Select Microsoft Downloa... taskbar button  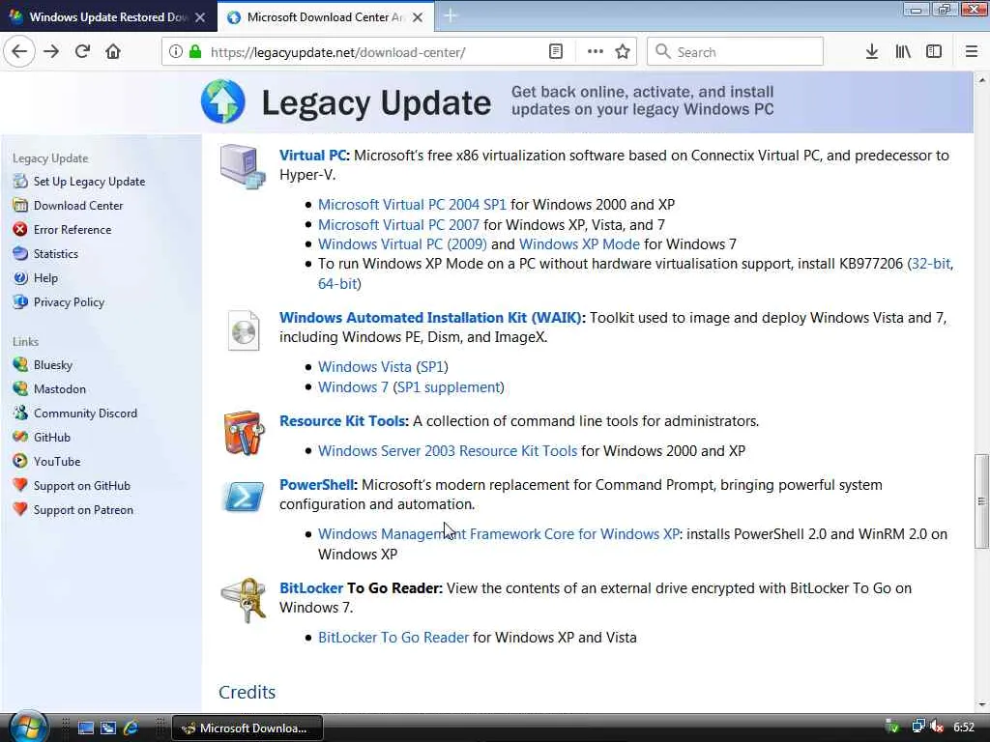(x=247, y=728)
